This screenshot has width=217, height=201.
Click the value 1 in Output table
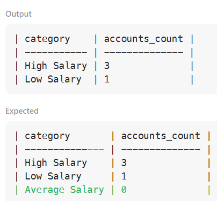pyautogui.click(x=107, y=79)
